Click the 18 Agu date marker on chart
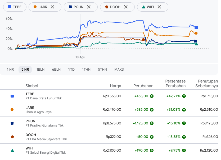This screenshot has width=221, height=160. (x=80, y=57)
